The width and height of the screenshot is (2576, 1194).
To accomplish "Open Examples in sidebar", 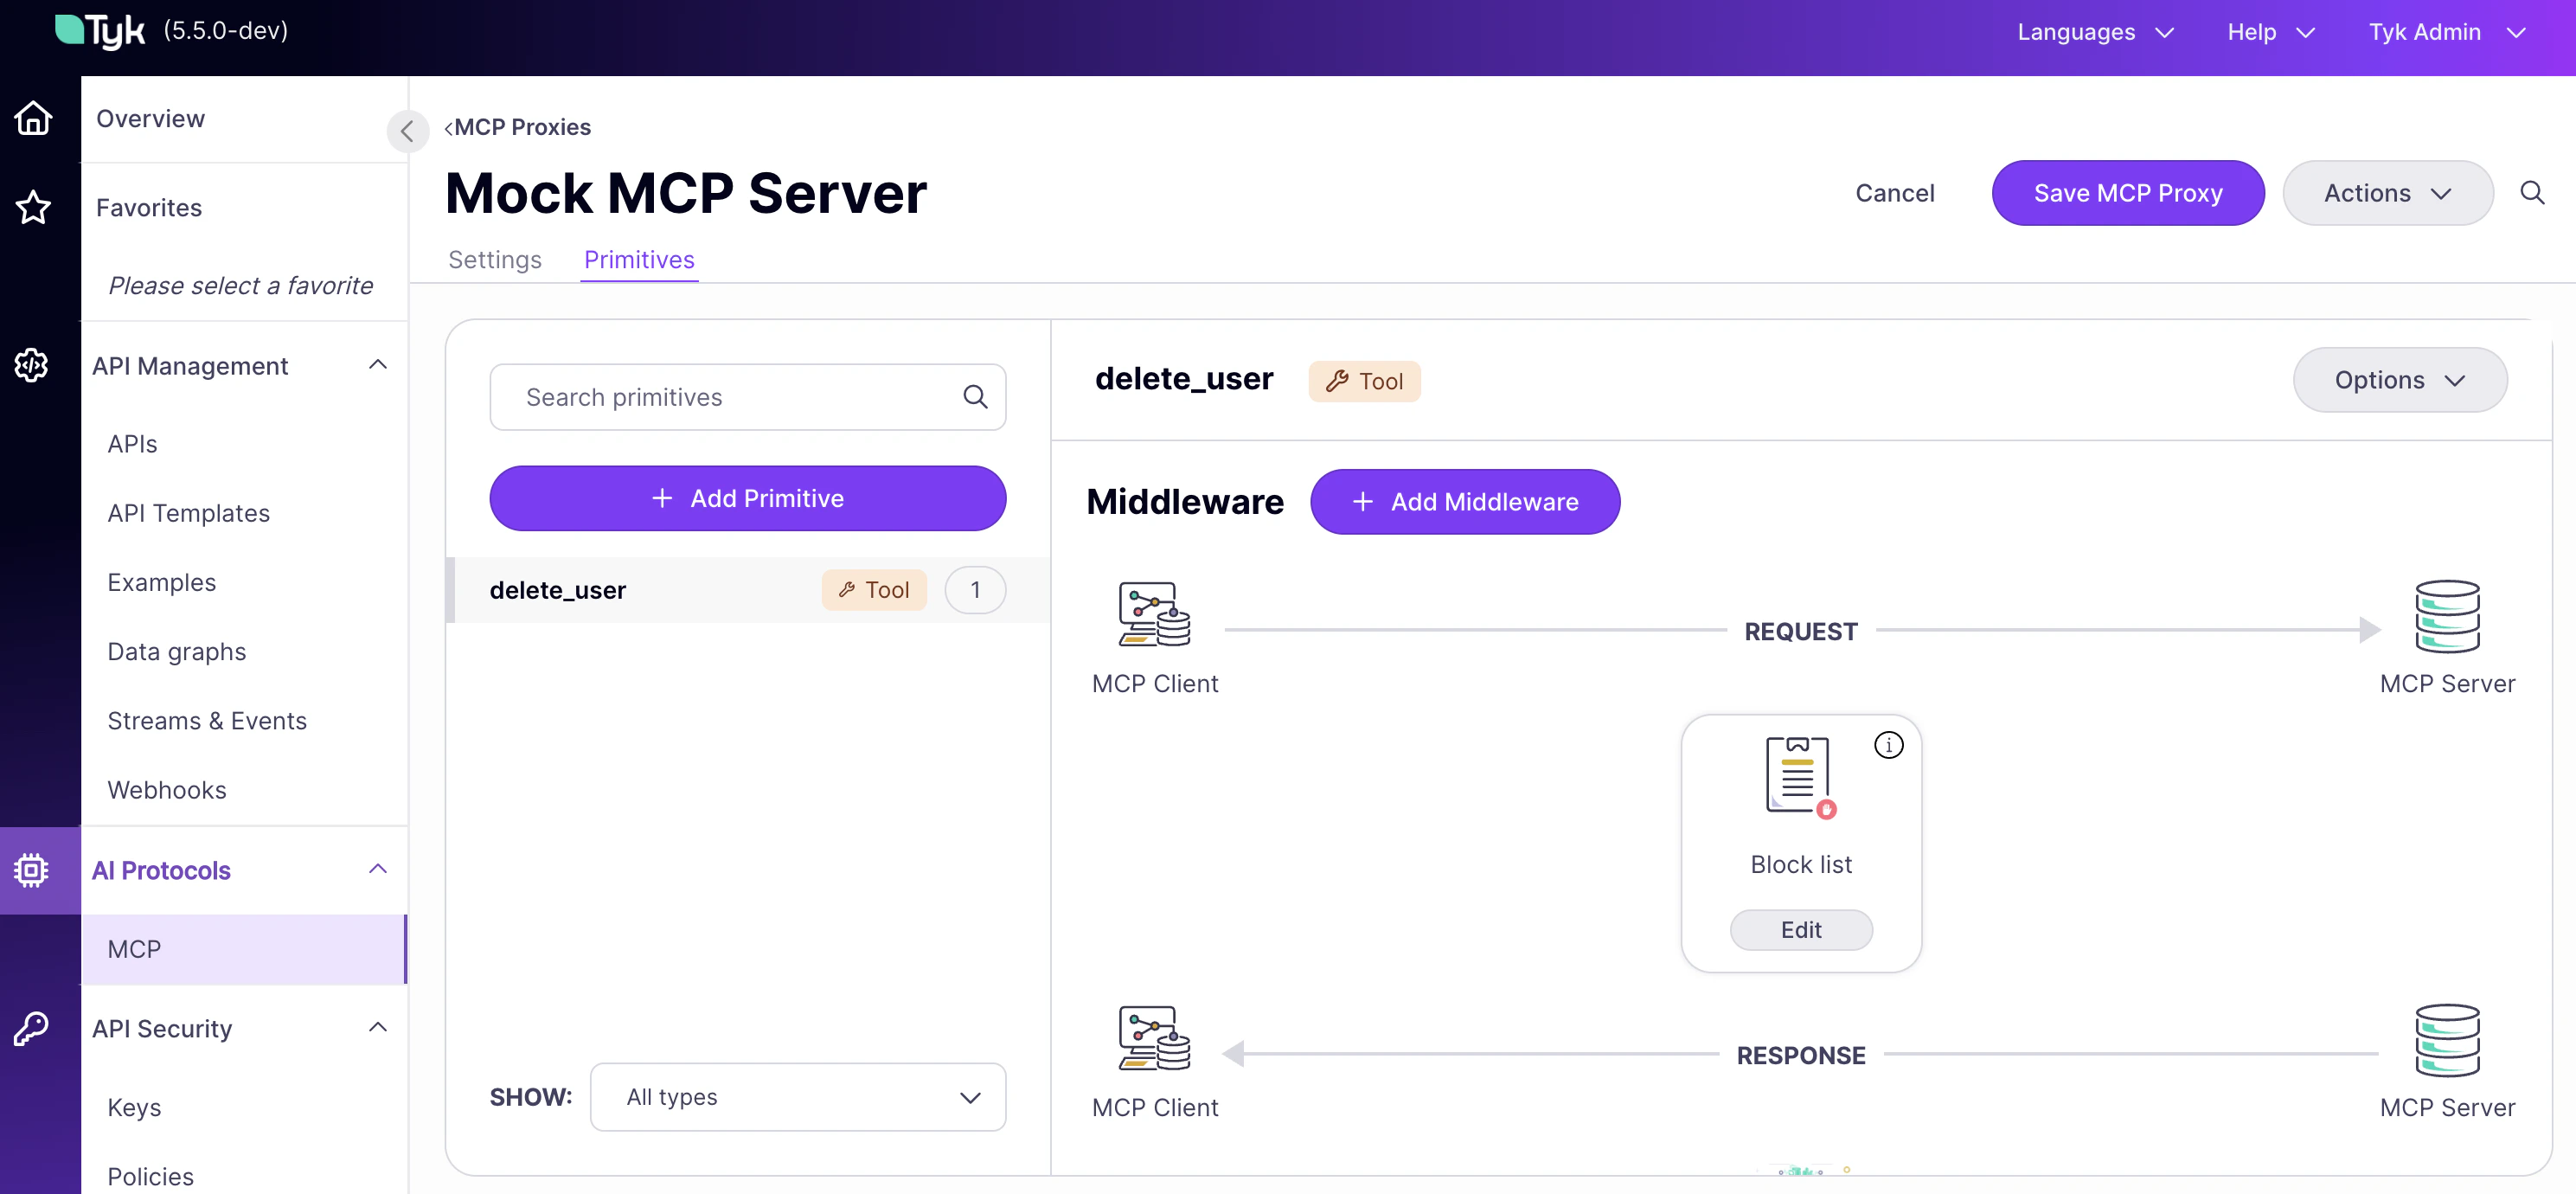I will [161, 582].
